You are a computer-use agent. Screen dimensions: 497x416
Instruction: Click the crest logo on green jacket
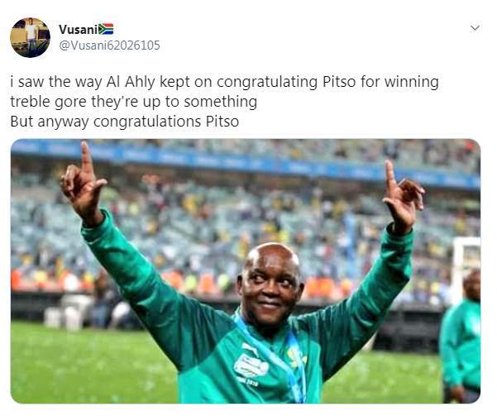(x=251, y=365)
